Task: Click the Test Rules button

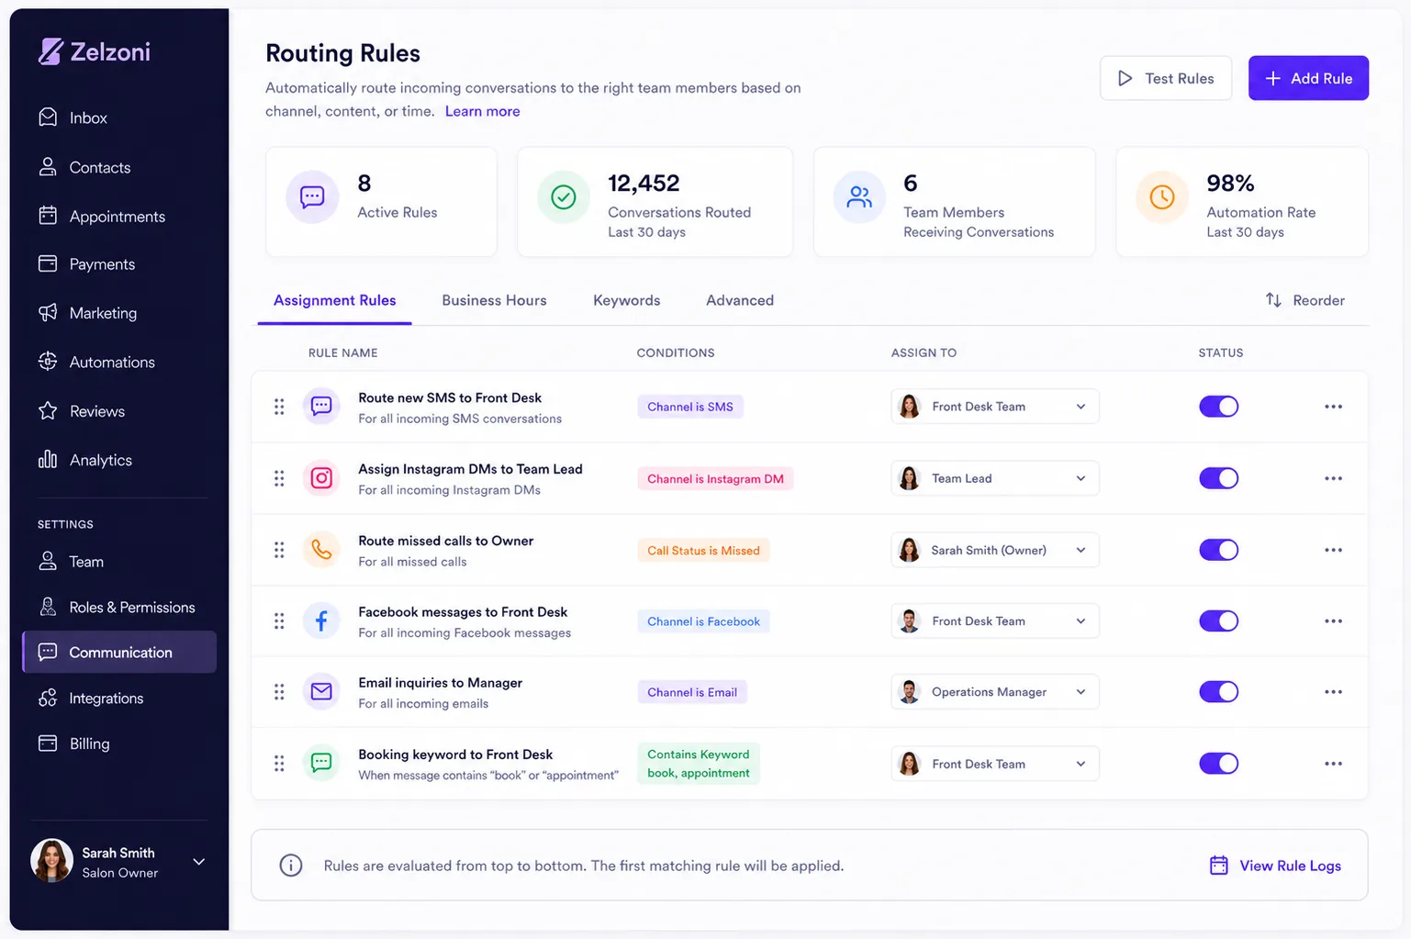Action: pyautogui.click(x=1166, y=78)
